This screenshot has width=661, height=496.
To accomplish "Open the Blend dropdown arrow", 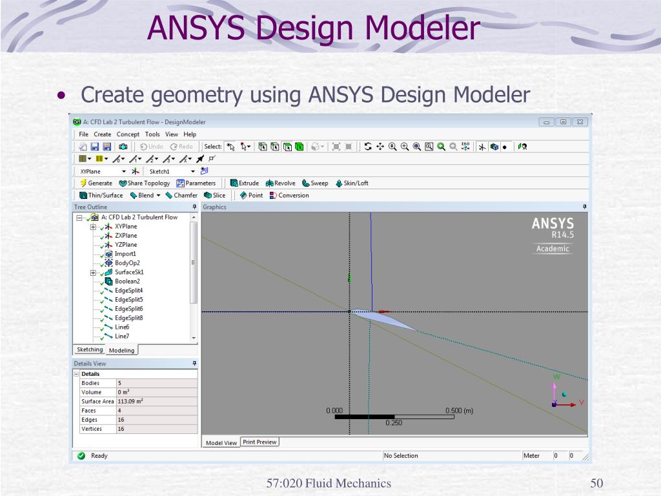I will point(159,195).
